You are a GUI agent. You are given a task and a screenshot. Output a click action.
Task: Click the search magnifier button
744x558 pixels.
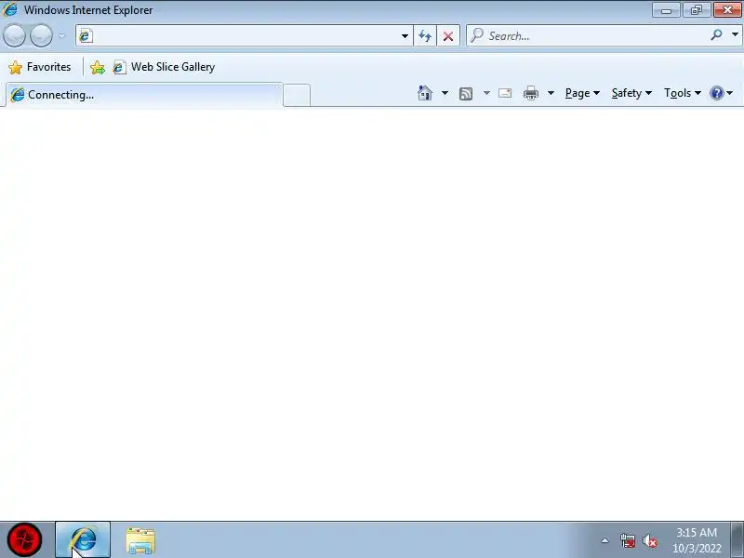click(716, 34)
